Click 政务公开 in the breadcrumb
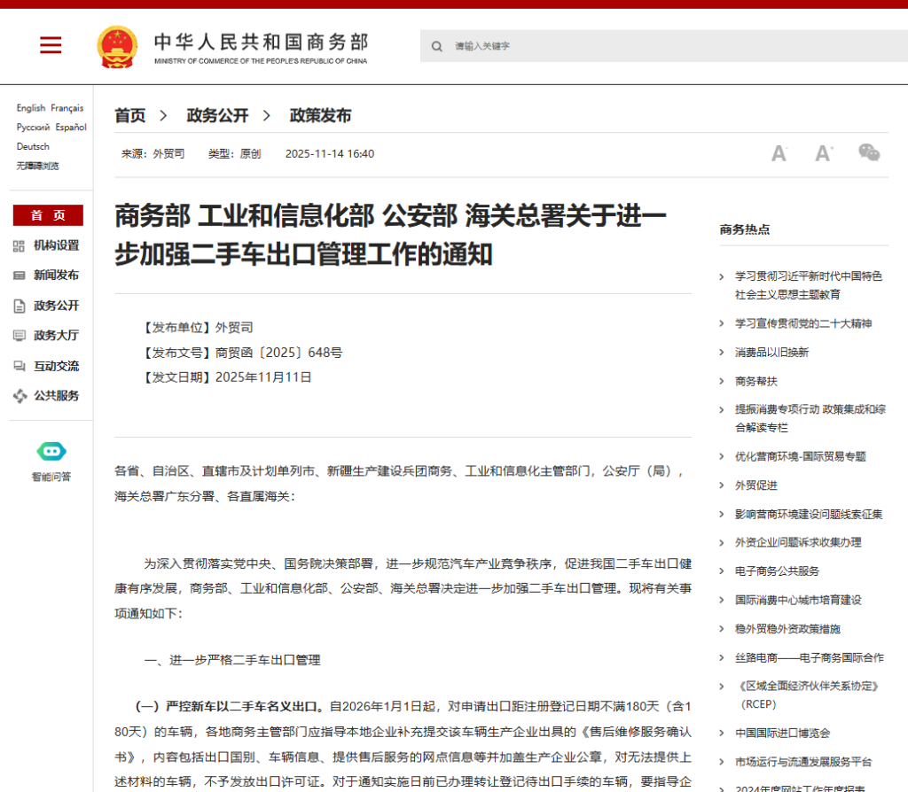 tap(217, 115)
